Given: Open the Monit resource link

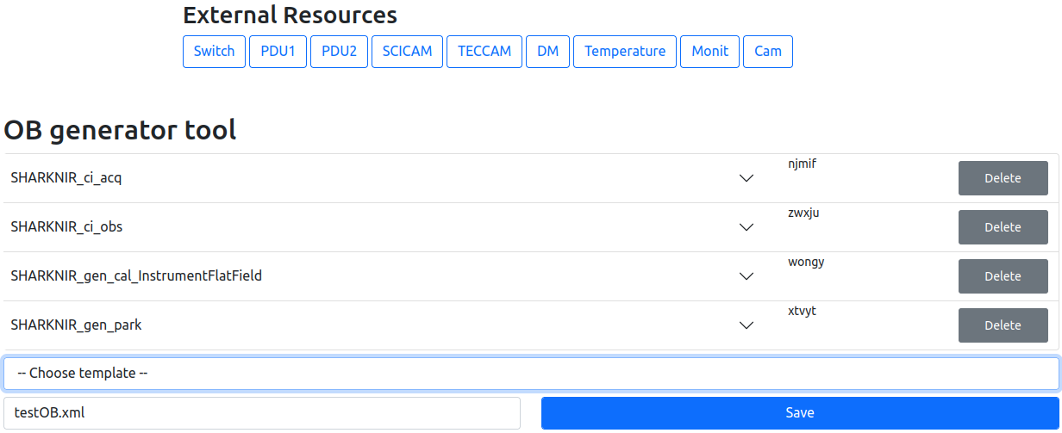Looking at the screenshot, I should click(x=709, y=51).
